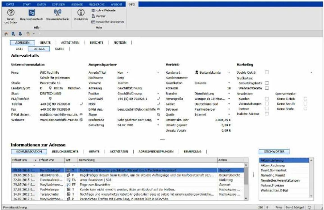Open the Benutzerhandbuch icon
The width and height of the screenshot is (324, 210).
pyautogui.click(x=32, y=13)
